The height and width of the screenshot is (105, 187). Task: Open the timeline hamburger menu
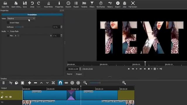(4, 83)
